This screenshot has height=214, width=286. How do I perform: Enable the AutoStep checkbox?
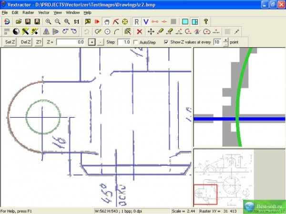pyautogui.click(x=136, y=42)
